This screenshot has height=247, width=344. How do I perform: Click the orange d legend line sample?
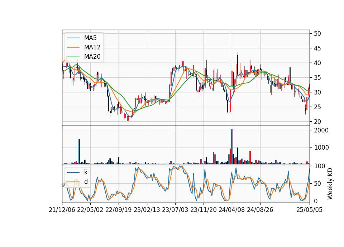click(x=73, y=182)
